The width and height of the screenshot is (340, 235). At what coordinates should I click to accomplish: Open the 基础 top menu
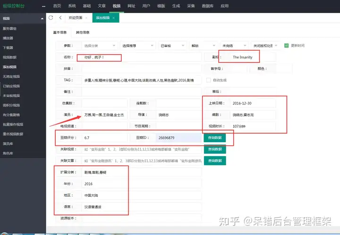[x=87, y=6]
